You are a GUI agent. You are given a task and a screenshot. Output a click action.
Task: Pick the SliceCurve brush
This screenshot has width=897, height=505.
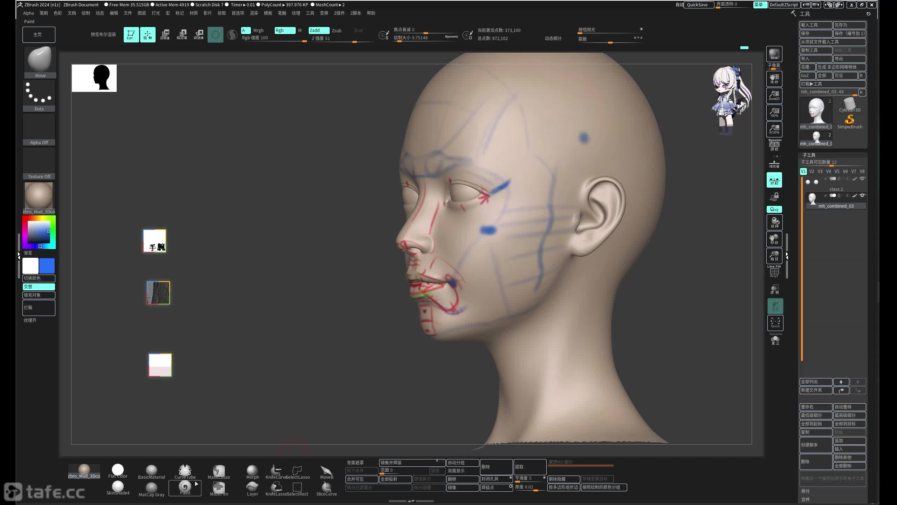pyautogui.click(x=327, y=489)
